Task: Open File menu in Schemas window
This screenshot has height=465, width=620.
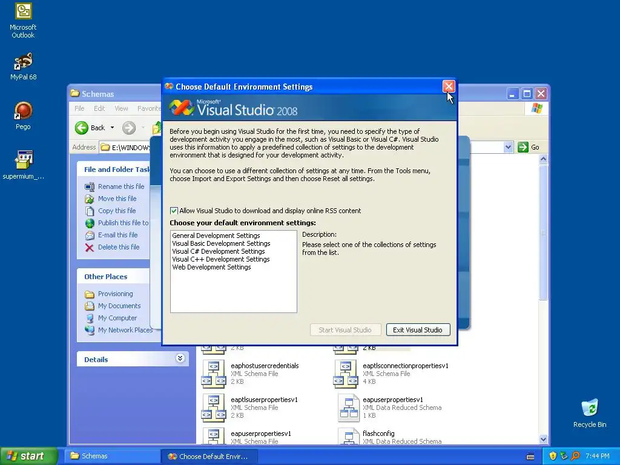Action: (79, 108)
